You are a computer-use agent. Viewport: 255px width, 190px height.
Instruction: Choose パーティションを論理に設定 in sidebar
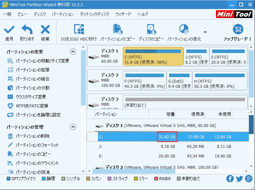34,115
